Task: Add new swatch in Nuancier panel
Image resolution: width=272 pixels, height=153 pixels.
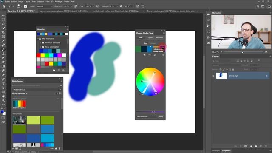Action: pyautogui.click(x=59, y=70)
